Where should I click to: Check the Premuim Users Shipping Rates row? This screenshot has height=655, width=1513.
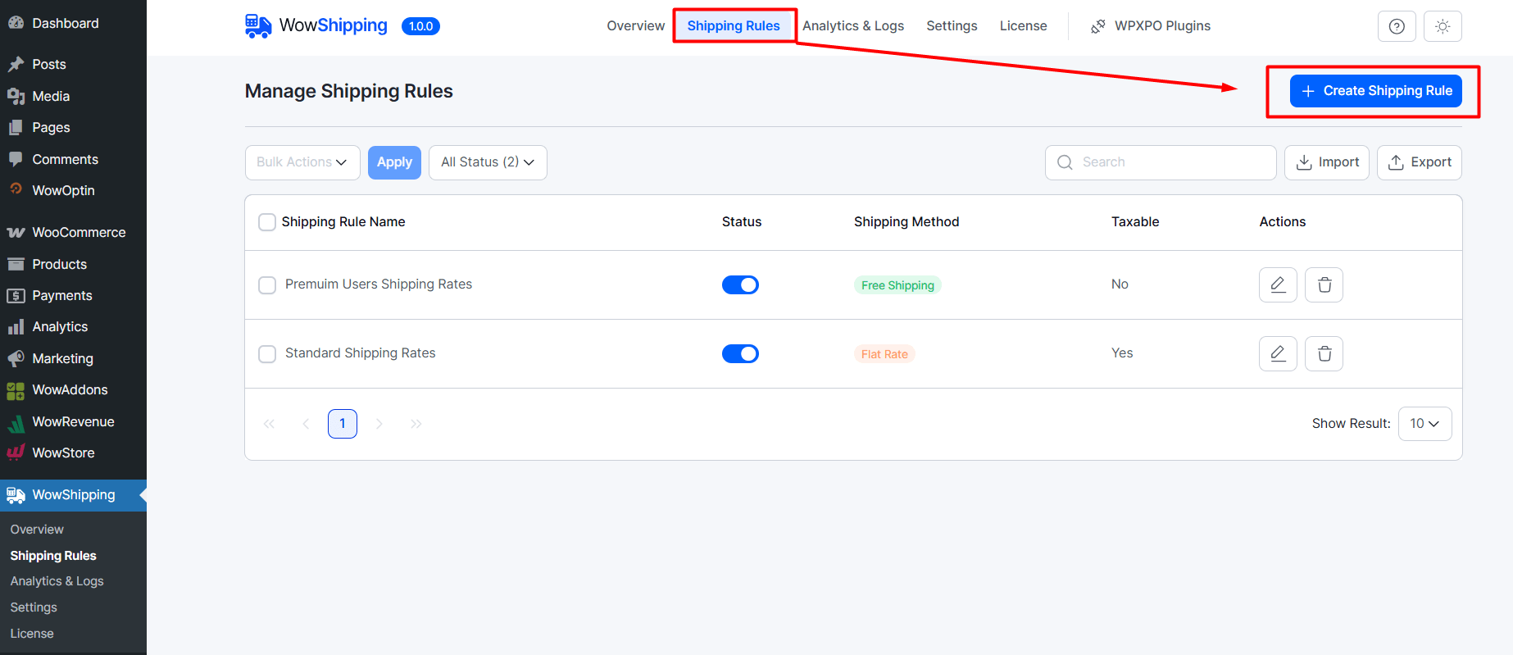[267, 285]
